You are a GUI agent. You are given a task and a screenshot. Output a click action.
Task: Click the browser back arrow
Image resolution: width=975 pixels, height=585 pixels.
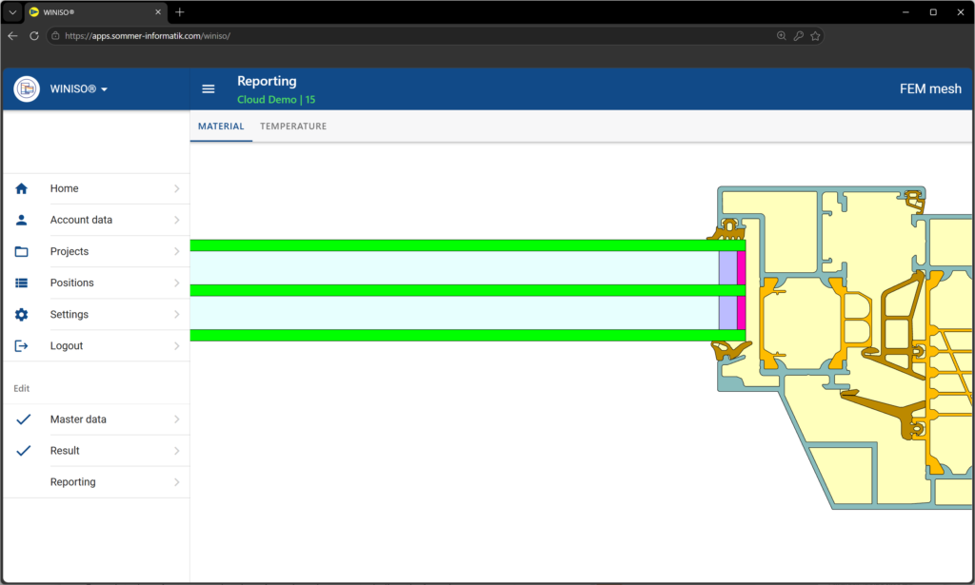12,36
